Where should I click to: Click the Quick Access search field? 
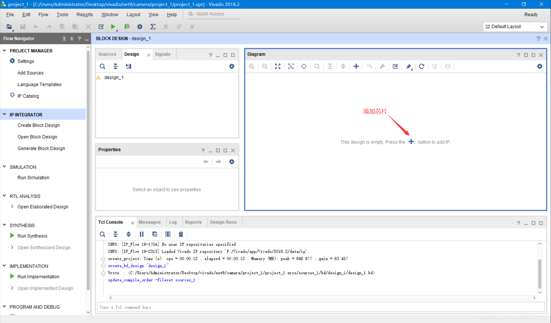coord(214,14)
